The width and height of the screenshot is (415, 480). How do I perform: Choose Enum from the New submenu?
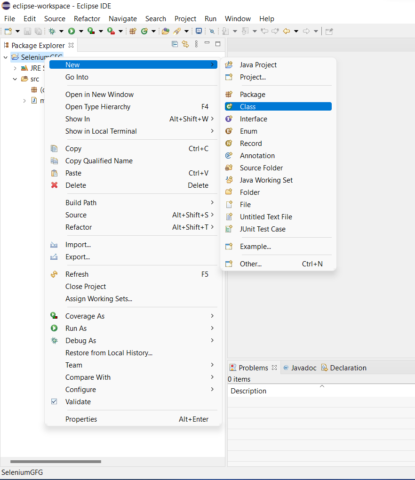pos(278,131)
